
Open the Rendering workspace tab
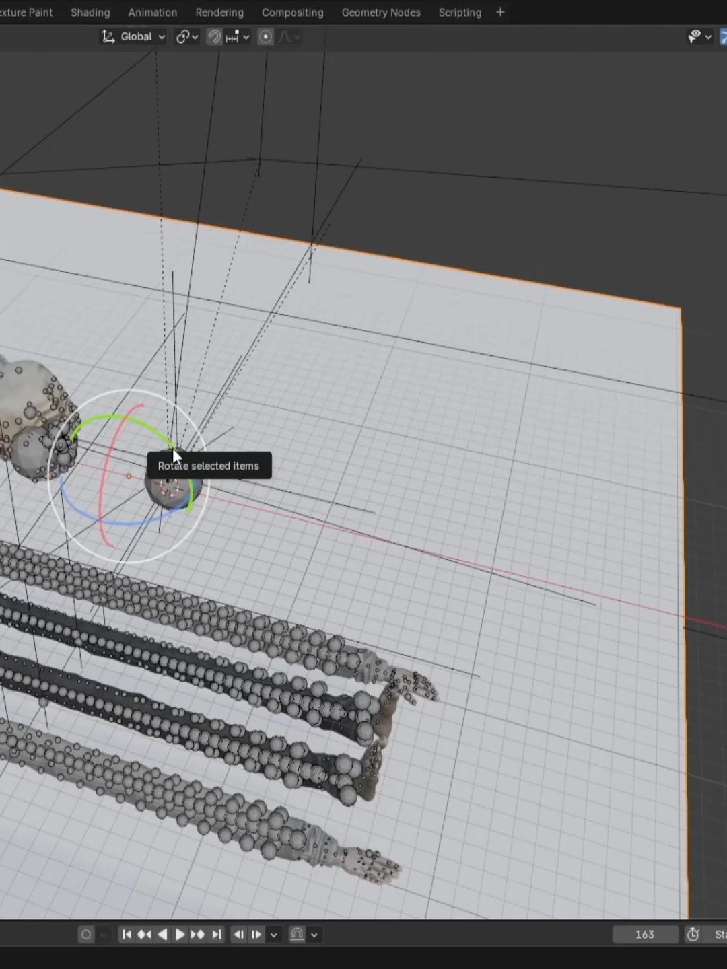(219, 12)
